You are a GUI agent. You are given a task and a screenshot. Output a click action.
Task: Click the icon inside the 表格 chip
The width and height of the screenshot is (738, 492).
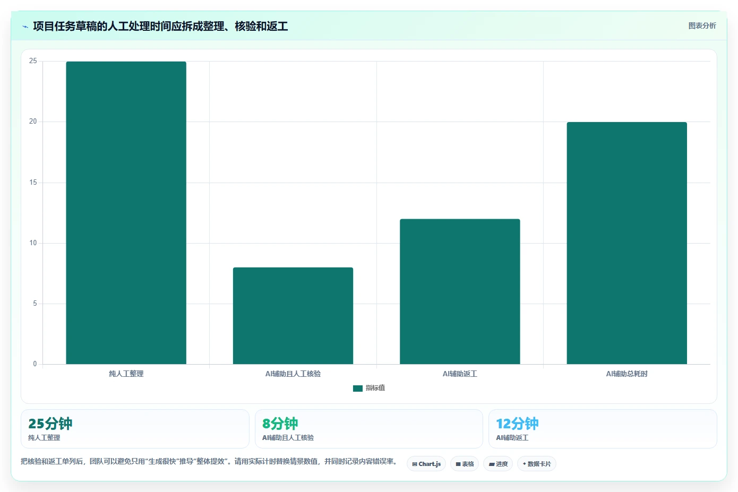coord(458,464)
